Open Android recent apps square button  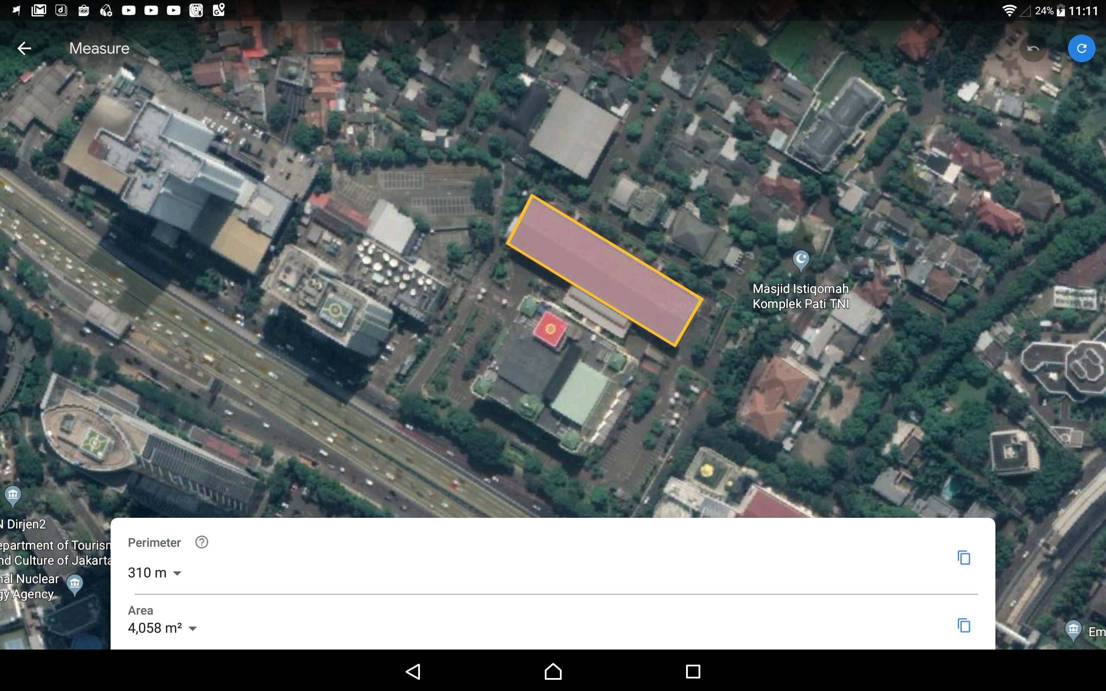point(693,671)
